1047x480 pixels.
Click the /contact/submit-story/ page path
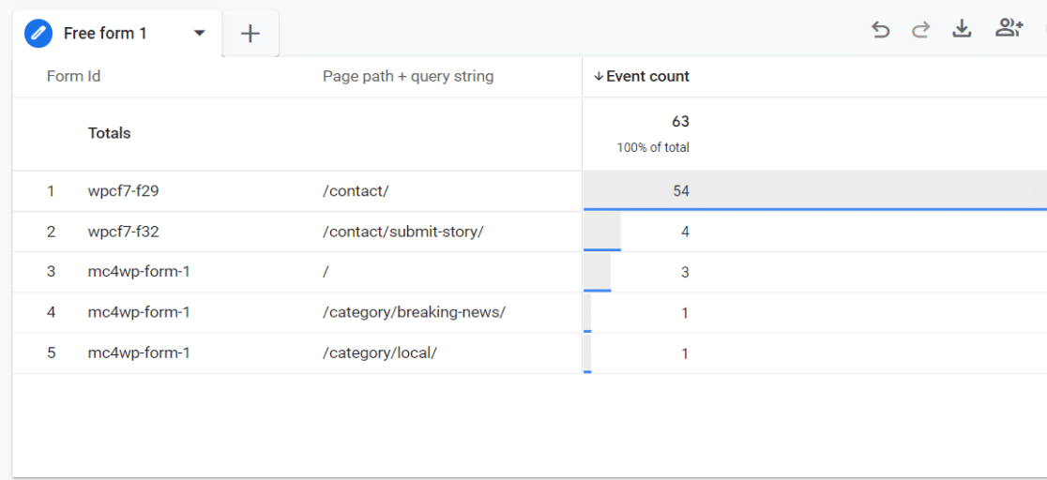click(403, 232)
